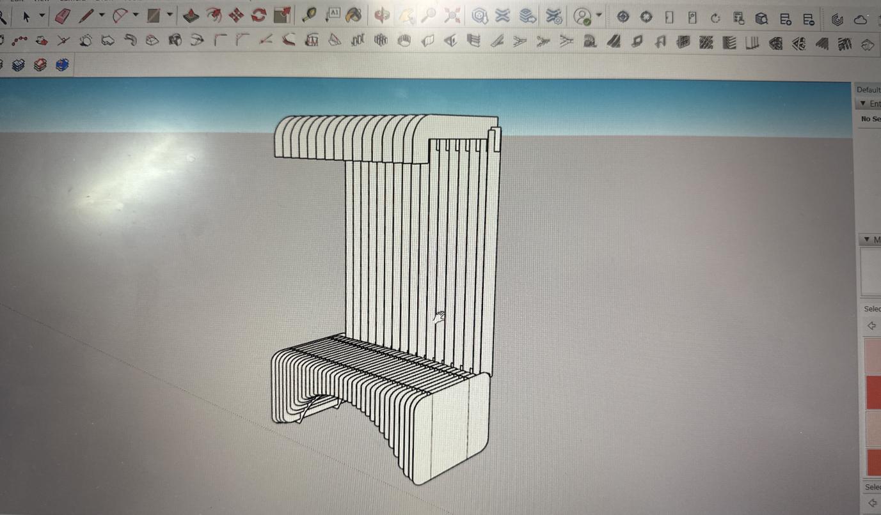
Task: Select the Zoom magnifier tool
Action: [429, 16]
